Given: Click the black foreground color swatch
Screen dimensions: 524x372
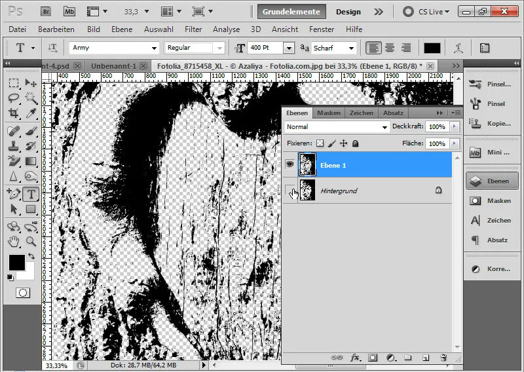Looking at the screenshot, I should coord(17,262).
